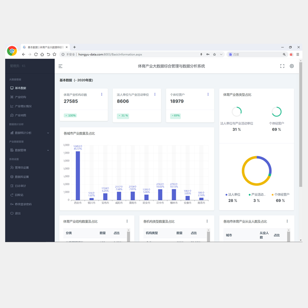This screenshot has height=308, width=308.
Task: Open settings gear in page header
Action: point(292,66)
